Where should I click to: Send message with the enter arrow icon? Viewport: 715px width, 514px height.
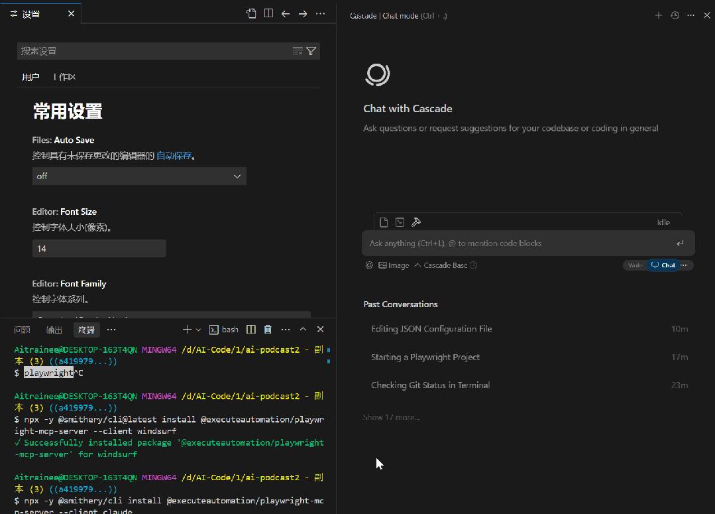pos(680,243)
